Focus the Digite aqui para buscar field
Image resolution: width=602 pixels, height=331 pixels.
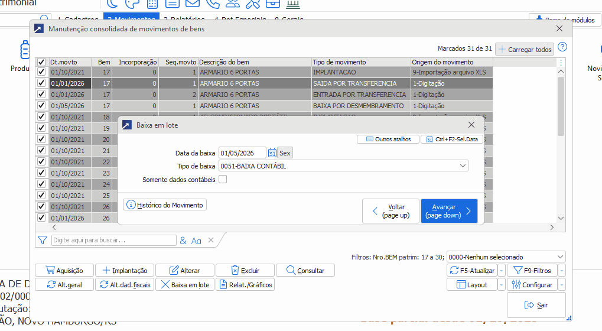pos(113,241)
